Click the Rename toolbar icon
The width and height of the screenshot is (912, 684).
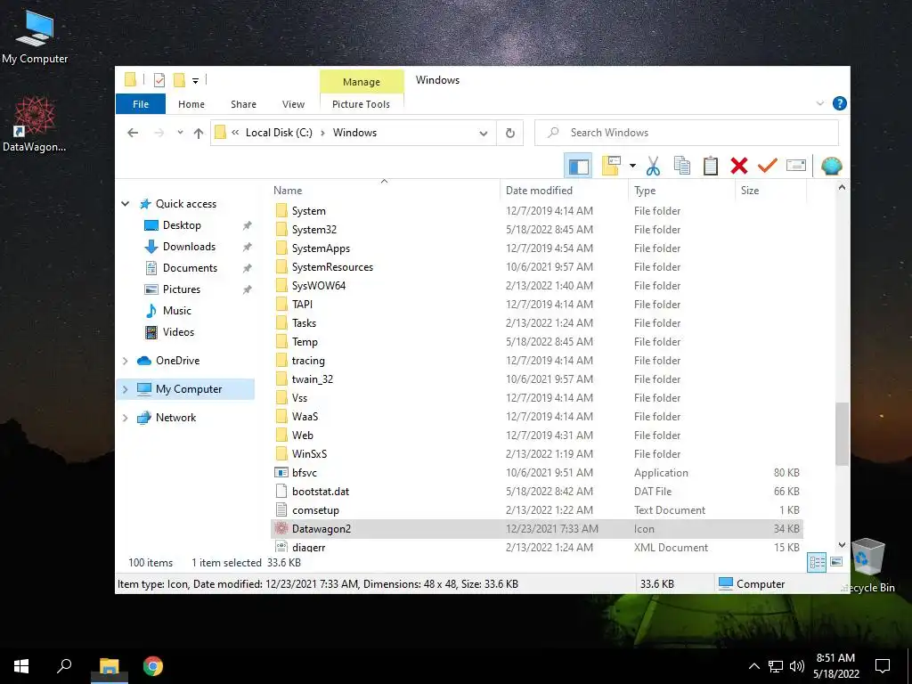pyautogui.click(x=795, y=166)
